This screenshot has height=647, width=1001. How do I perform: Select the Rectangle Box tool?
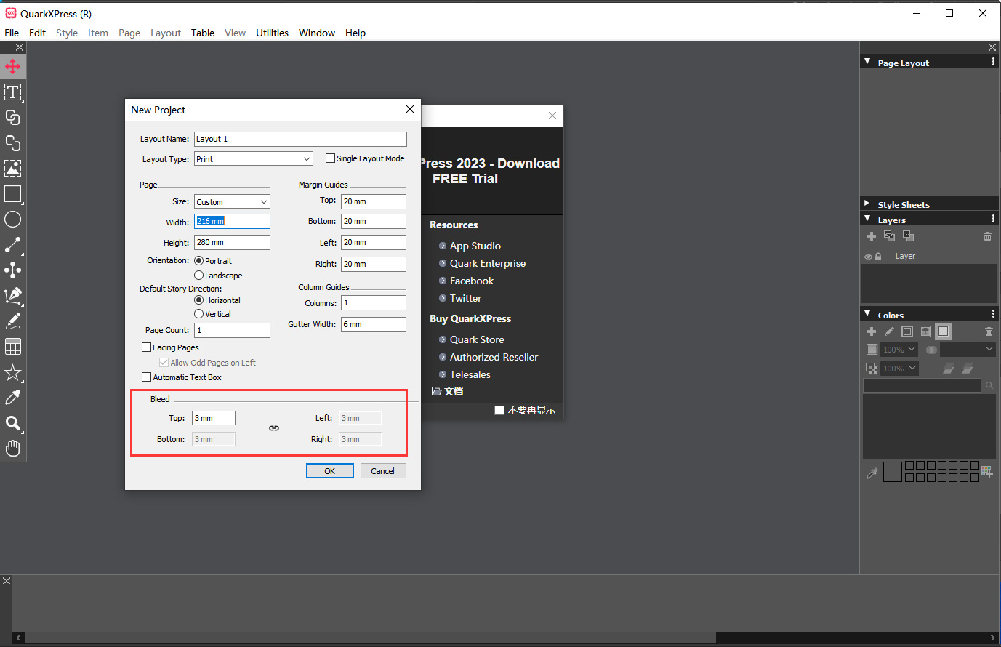coord(13,194)
